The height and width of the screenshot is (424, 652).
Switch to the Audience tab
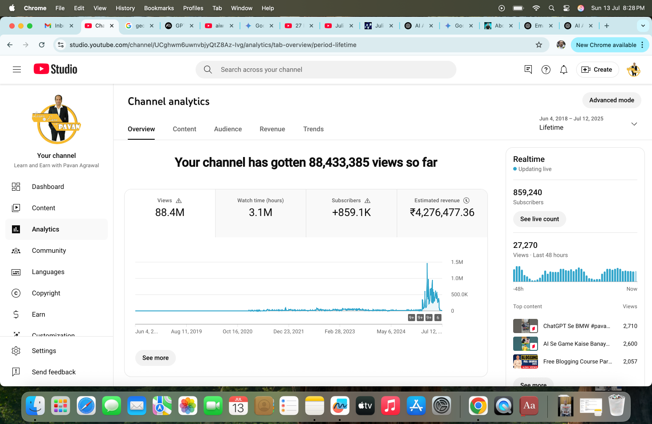coord(228,129)
